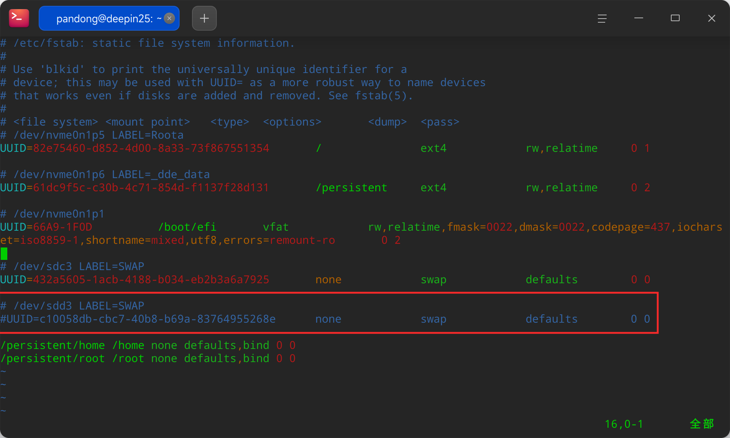Minimize the terminal window
The width and height of the screenshot is (730, 438).
(x=639, y=18)
